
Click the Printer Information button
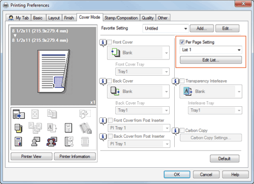click(75, 157)
